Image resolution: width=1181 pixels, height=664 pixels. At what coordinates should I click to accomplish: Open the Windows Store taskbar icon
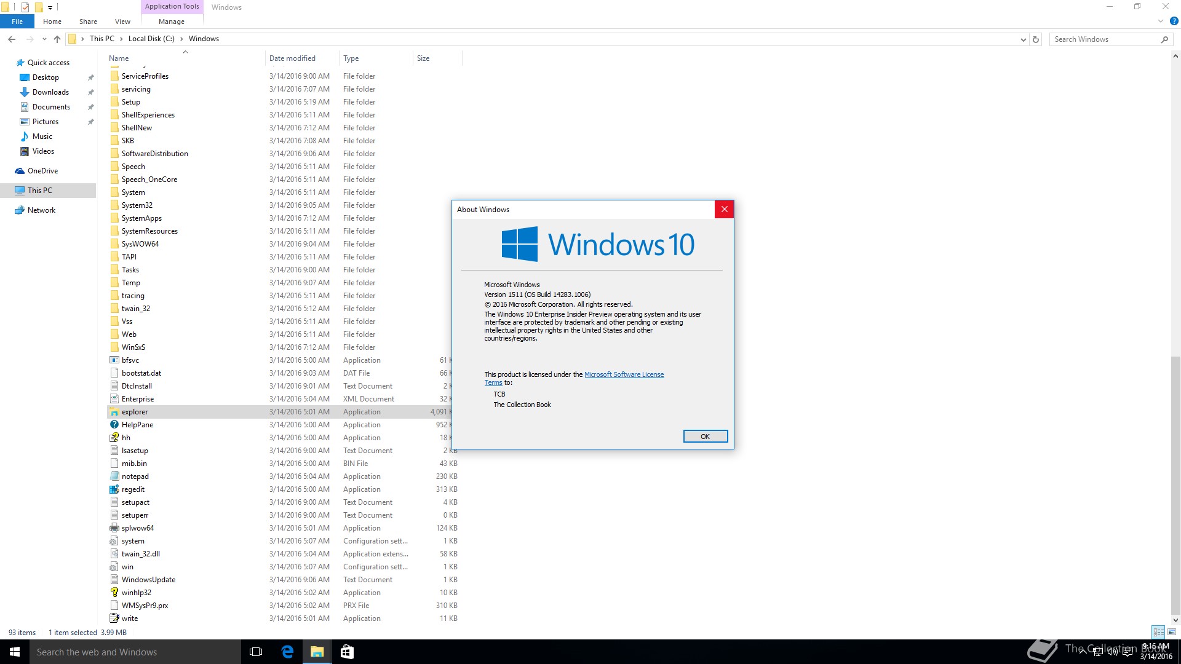point(347,652)
